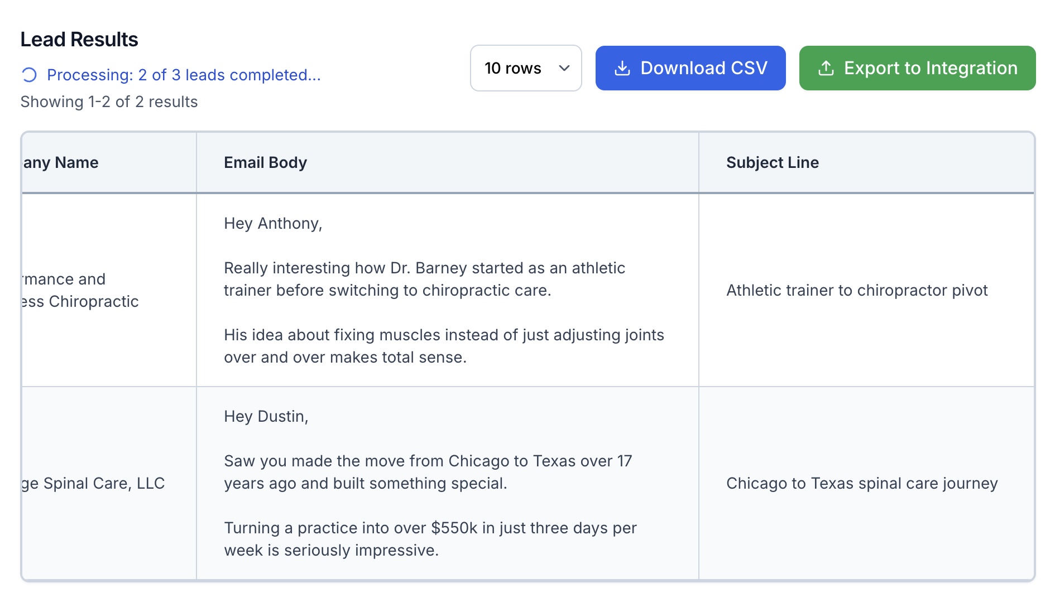Click the partially visible Company Name column header

pyautogui.click(x=61, y=162)
